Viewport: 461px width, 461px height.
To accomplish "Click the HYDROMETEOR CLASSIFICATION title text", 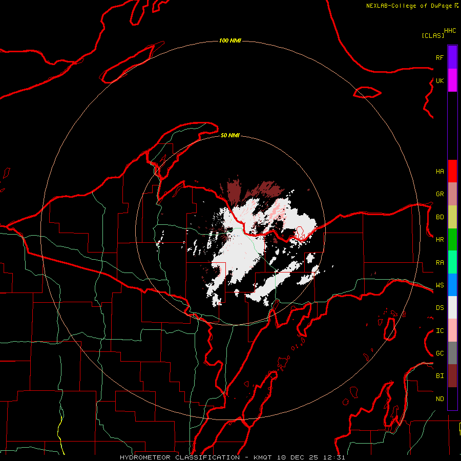I will [x=180, y=457].
